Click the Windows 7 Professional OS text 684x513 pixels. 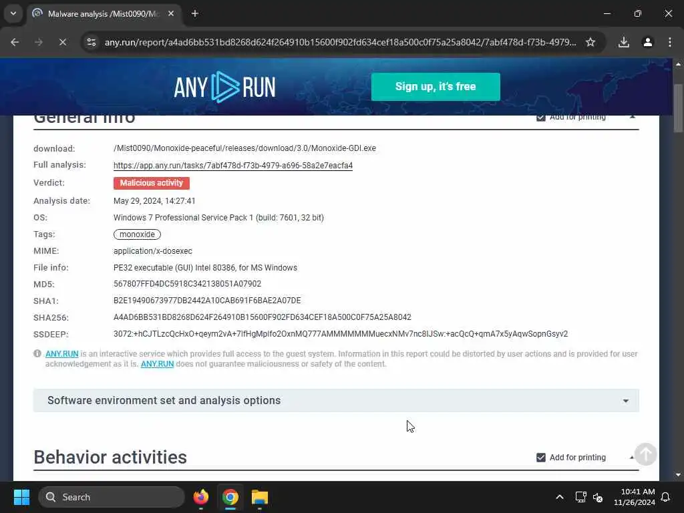click(218, 218)
